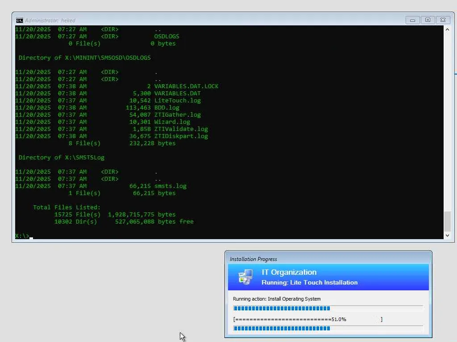Click the smsts.log file name
The height and width of the screenshot is (342, 457).
170,186
